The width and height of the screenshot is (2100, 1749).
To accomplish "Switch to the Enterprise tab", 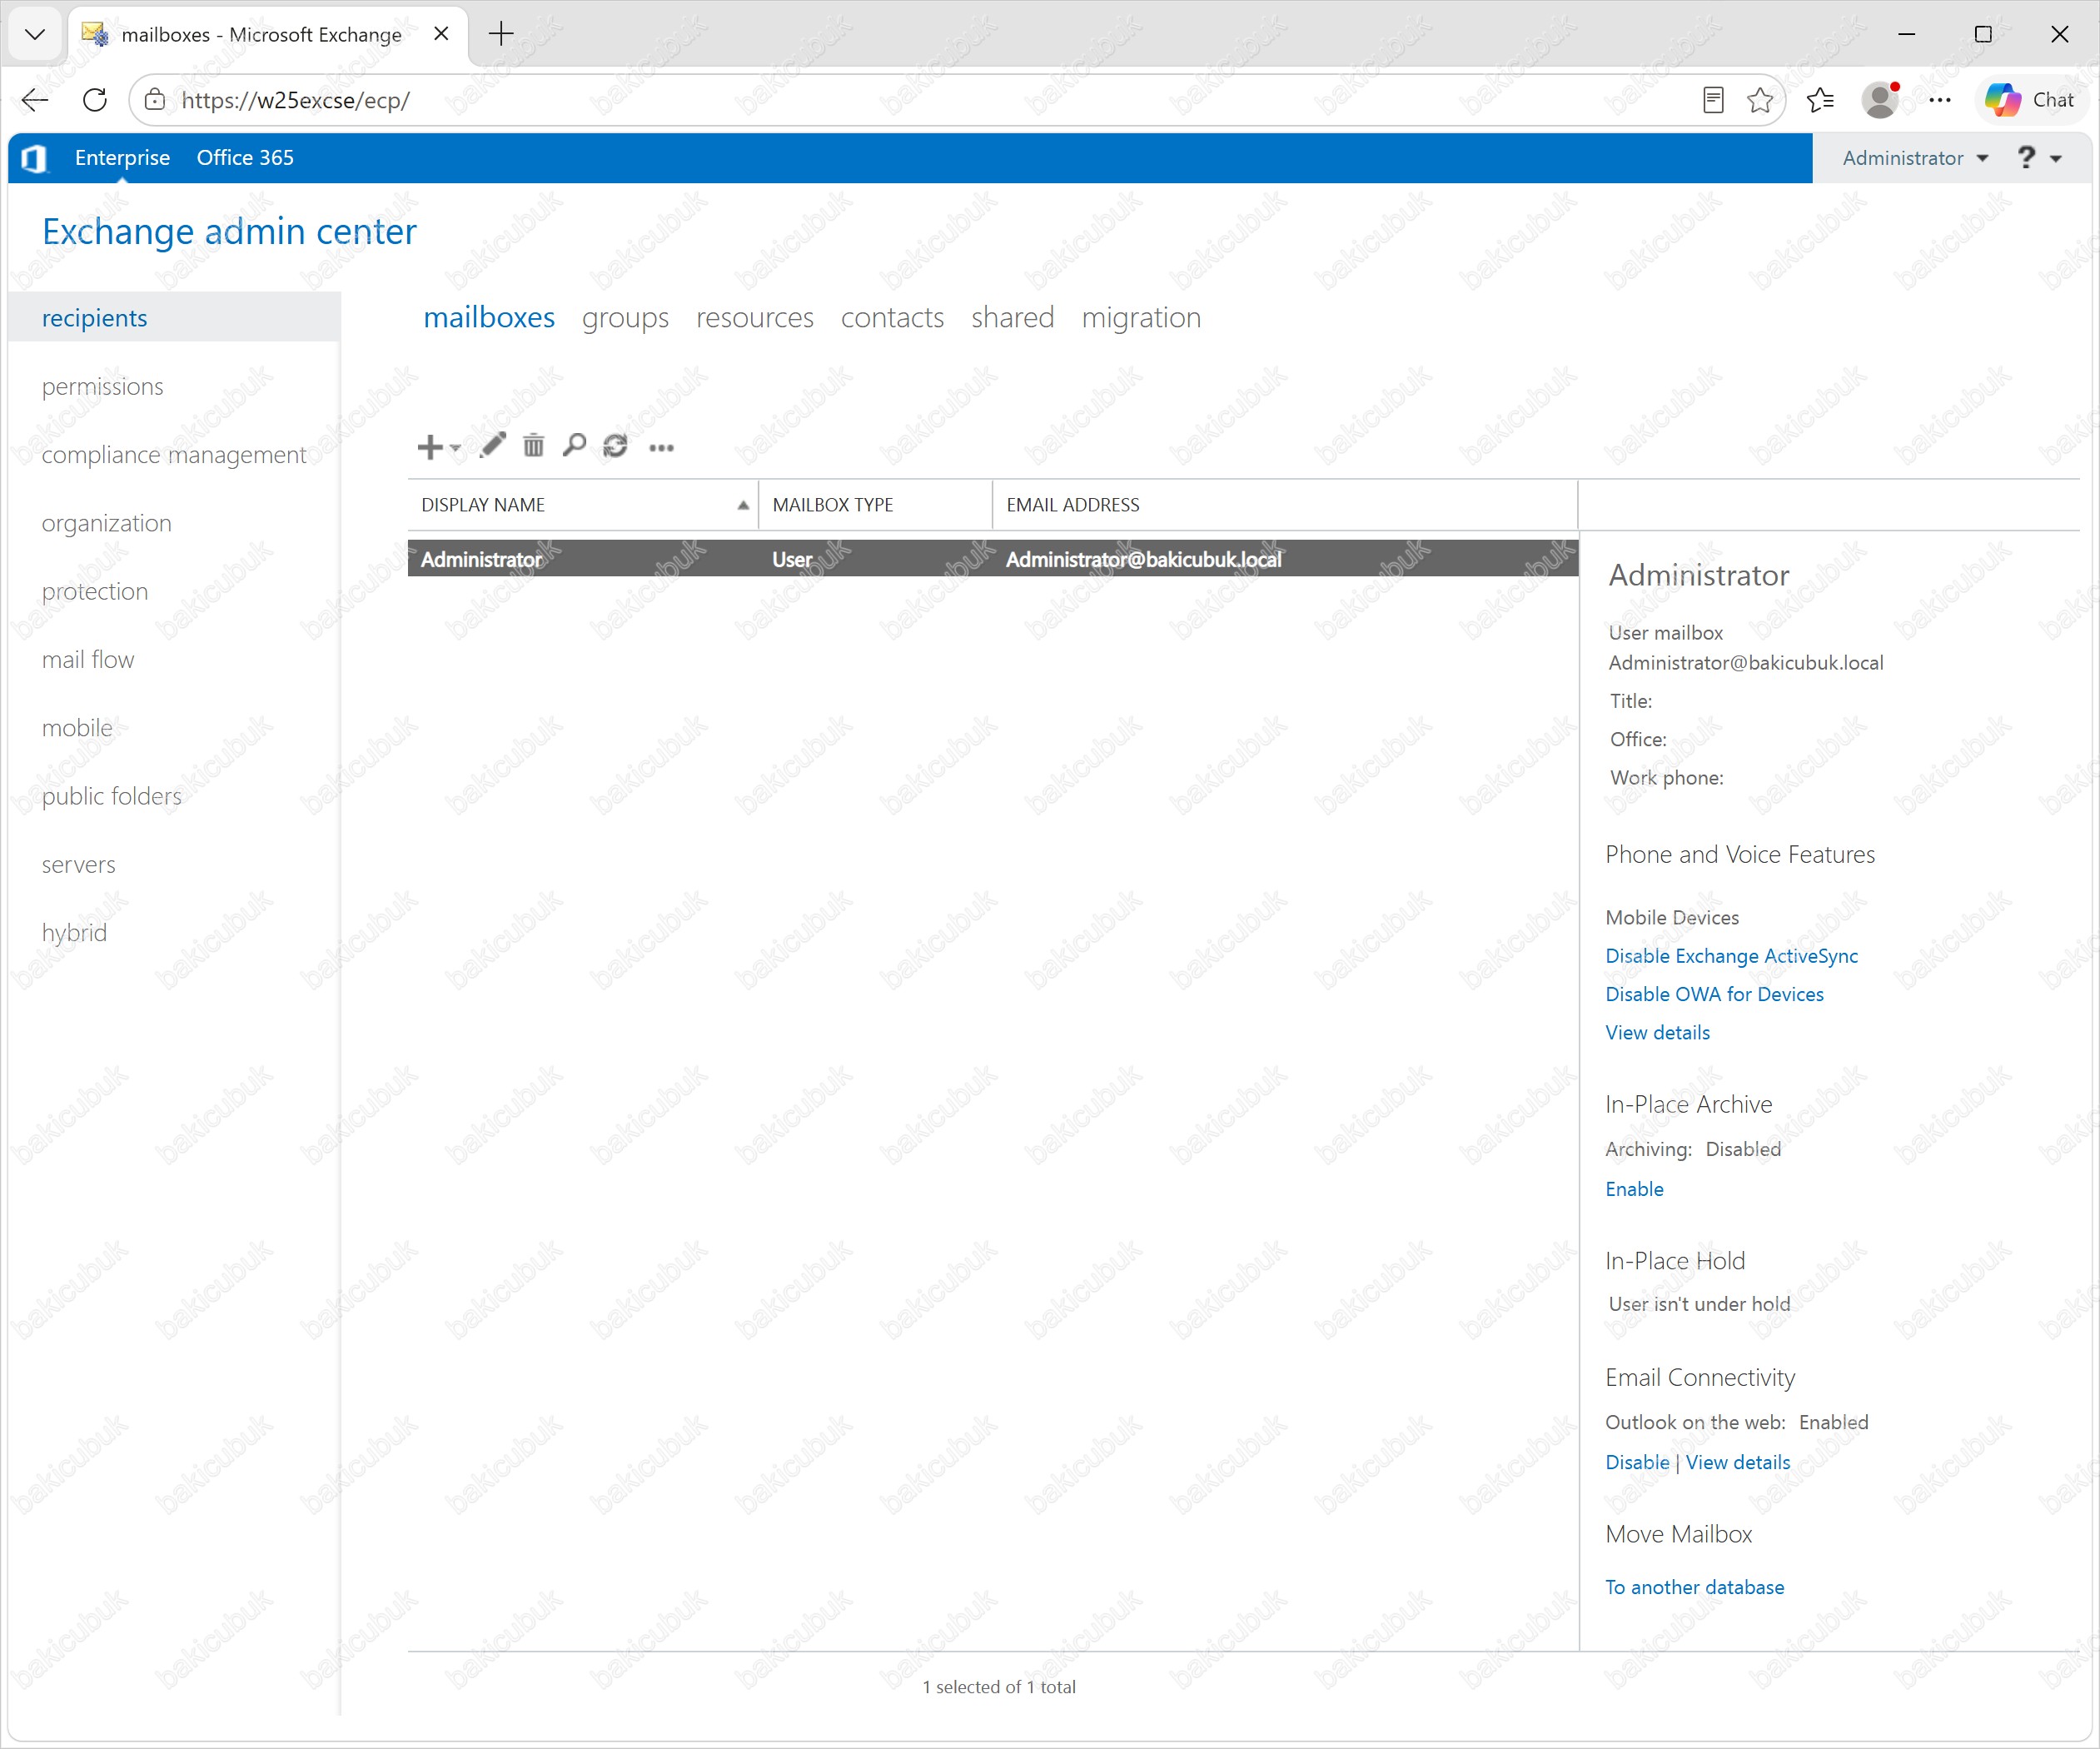I will [x=122, y=158].
